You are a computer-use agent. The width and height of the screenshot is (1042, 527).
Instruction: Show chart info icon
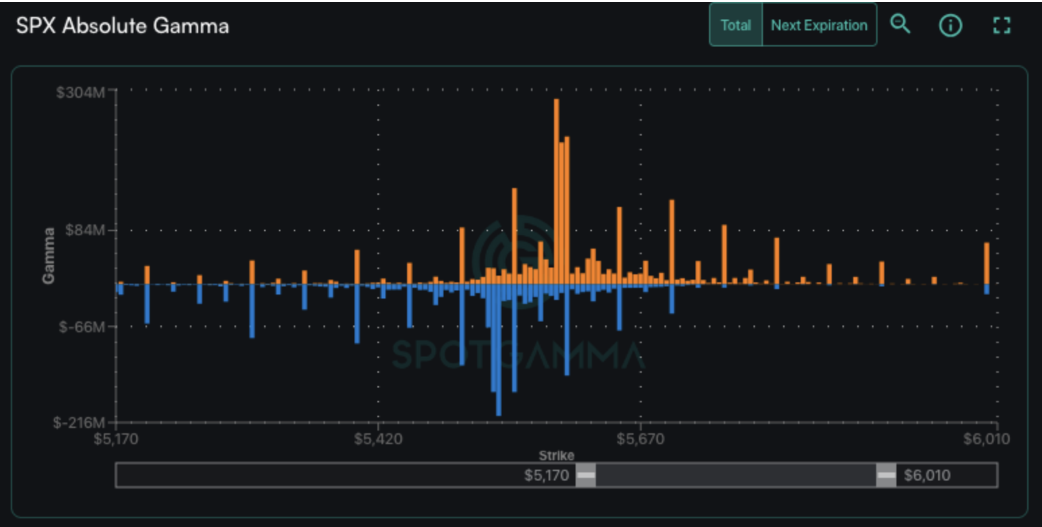coord(950,26)
